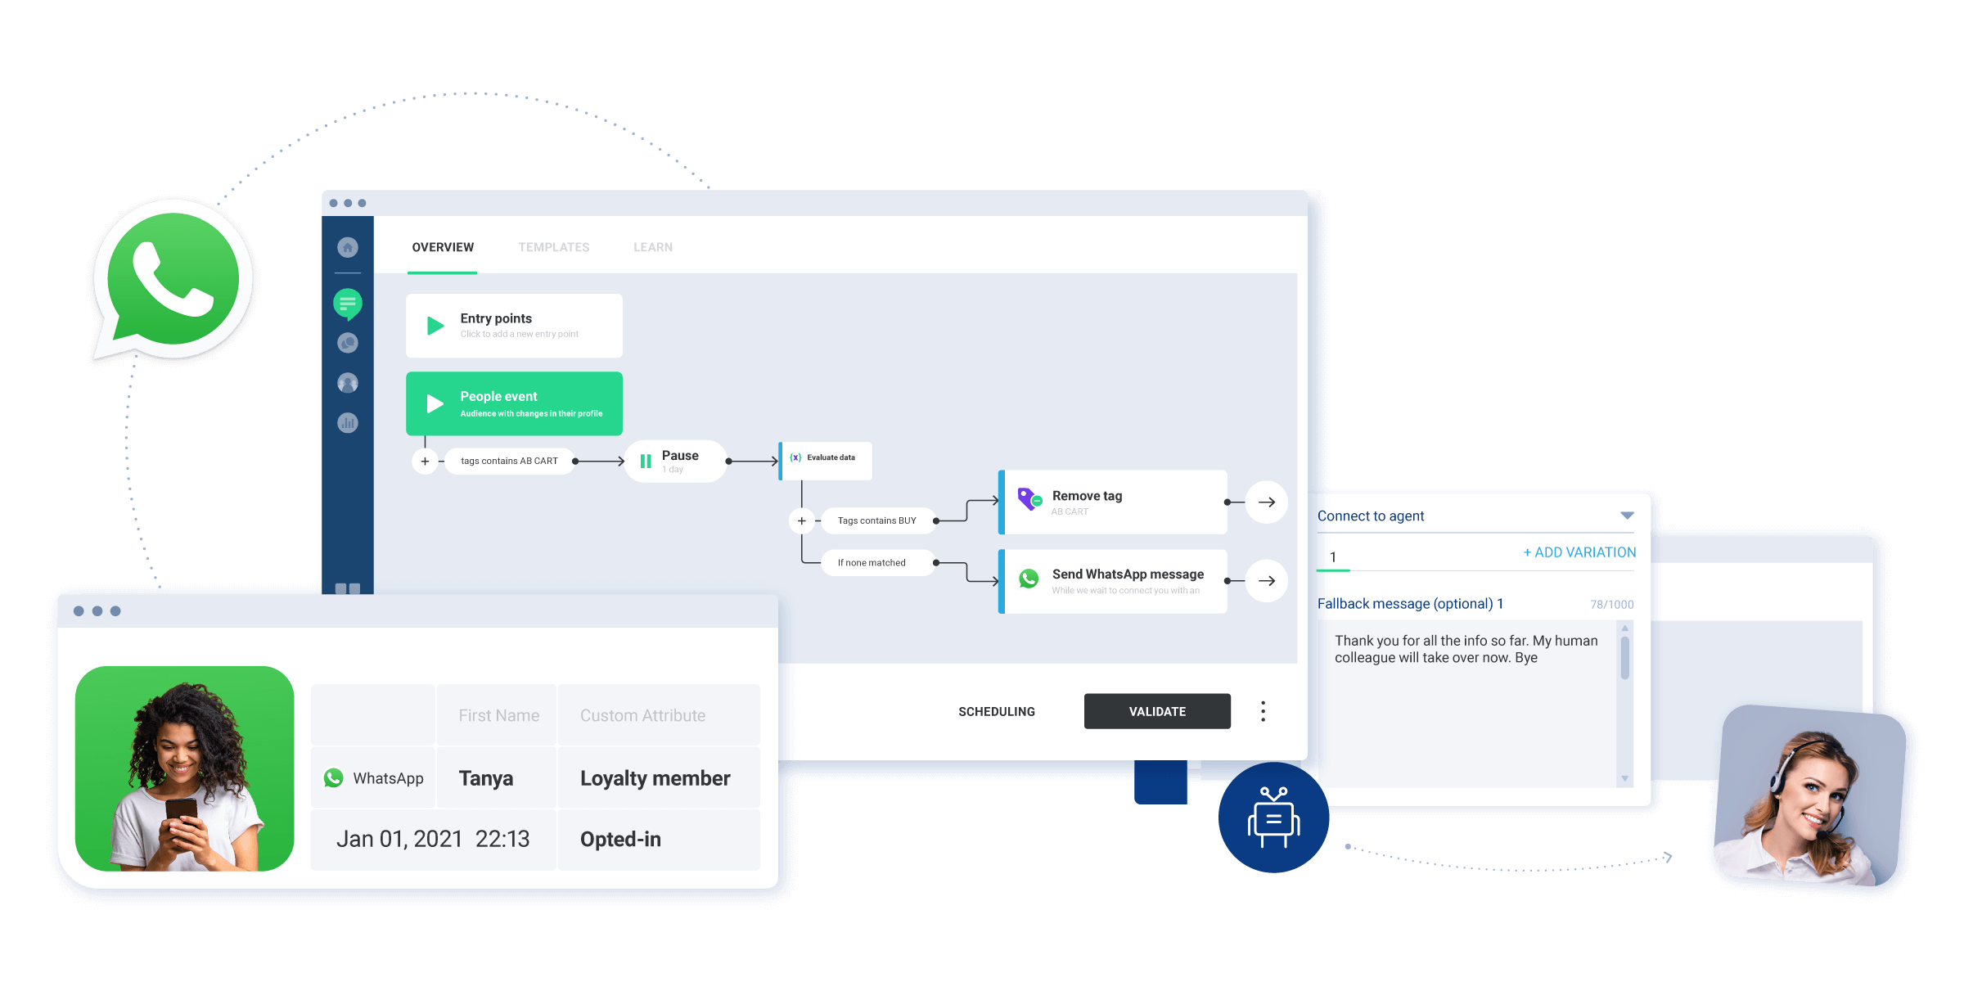Screen dimensions: 1964x982
Task: Click the VALIDATE button
Action: pos(1157,711)
